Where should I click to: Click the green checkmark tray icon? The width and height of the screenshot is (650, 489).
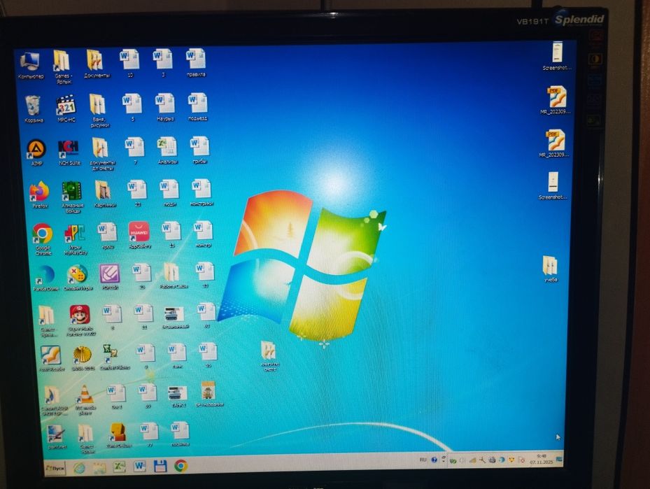(x=453, y=460)
